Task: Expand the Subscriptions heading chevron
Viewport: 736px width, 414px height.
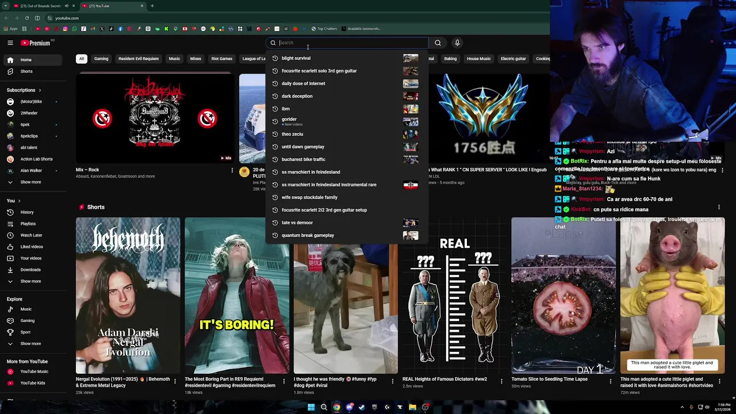Action: 40,90
